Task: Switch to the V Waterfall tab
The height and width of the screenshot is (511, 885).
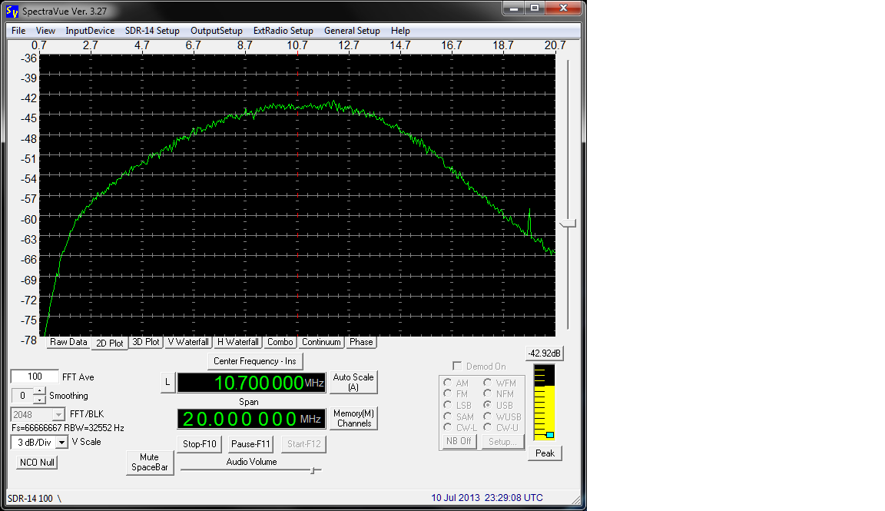Action: click(188, 342)
